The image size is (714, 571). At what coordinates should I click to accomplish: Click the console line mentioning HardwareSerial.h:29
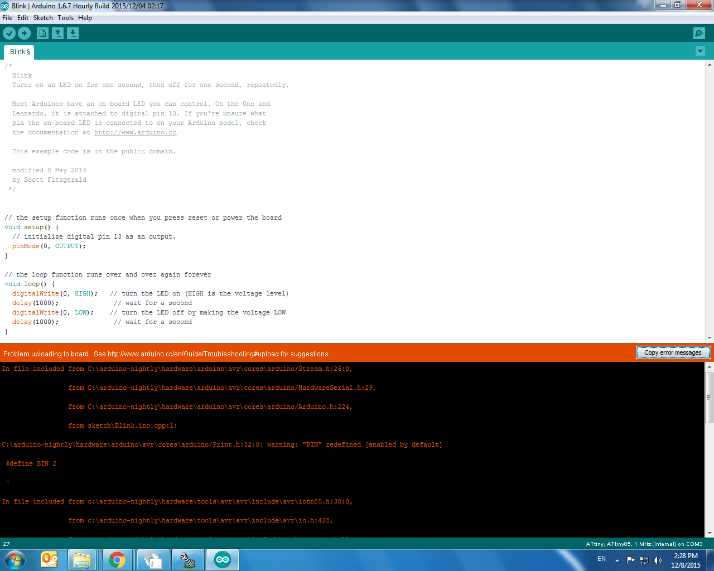222,388
